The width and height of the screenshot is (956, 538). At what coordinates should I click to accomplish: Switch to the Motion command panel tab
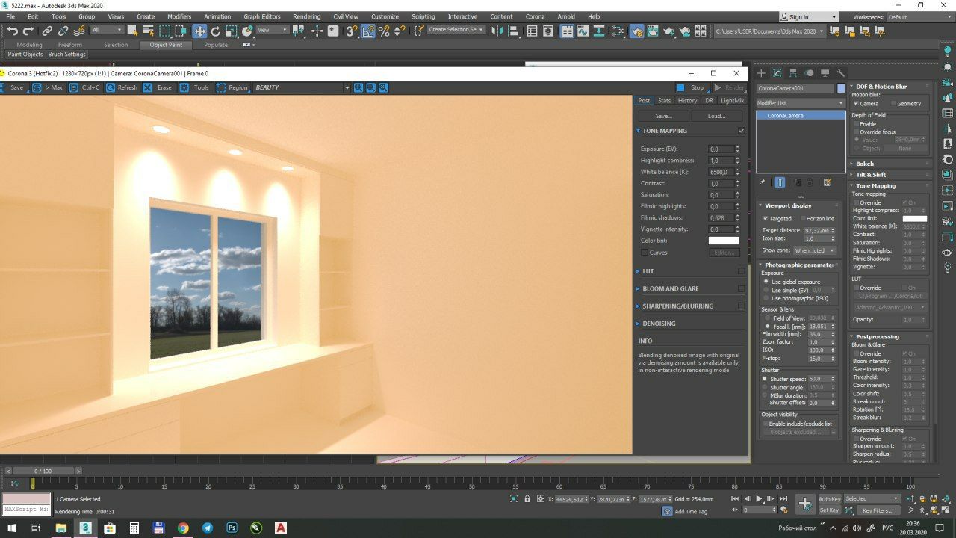(809, 73)
